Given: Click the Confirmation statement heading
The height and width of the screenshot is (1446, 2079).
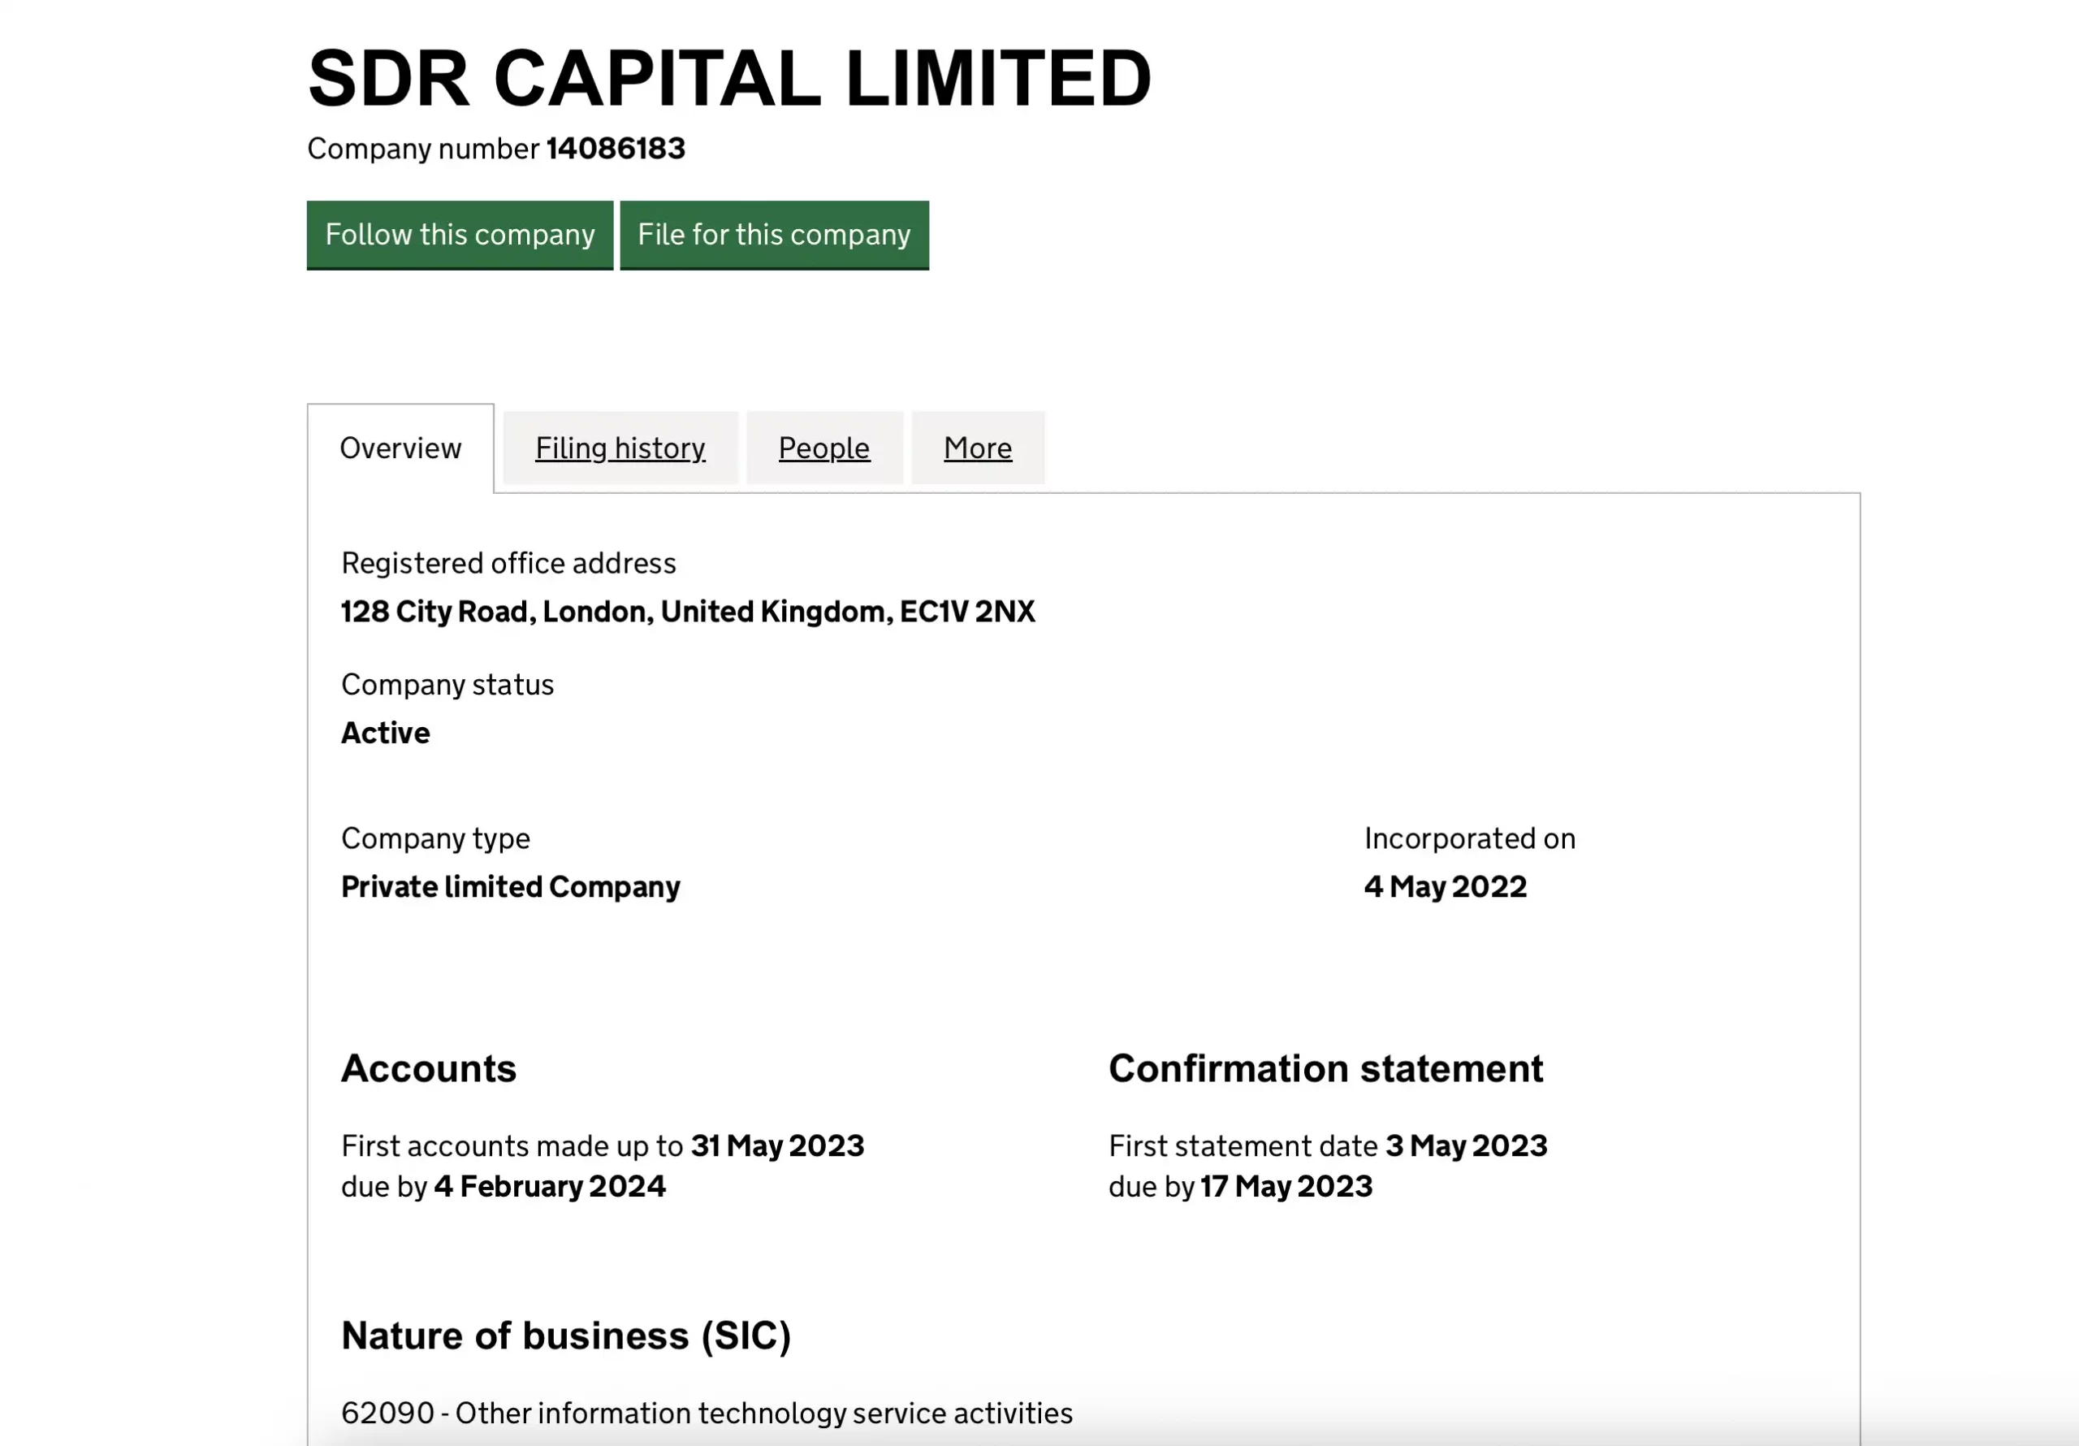Looking at the screenshot, I should (1326, 1069).
